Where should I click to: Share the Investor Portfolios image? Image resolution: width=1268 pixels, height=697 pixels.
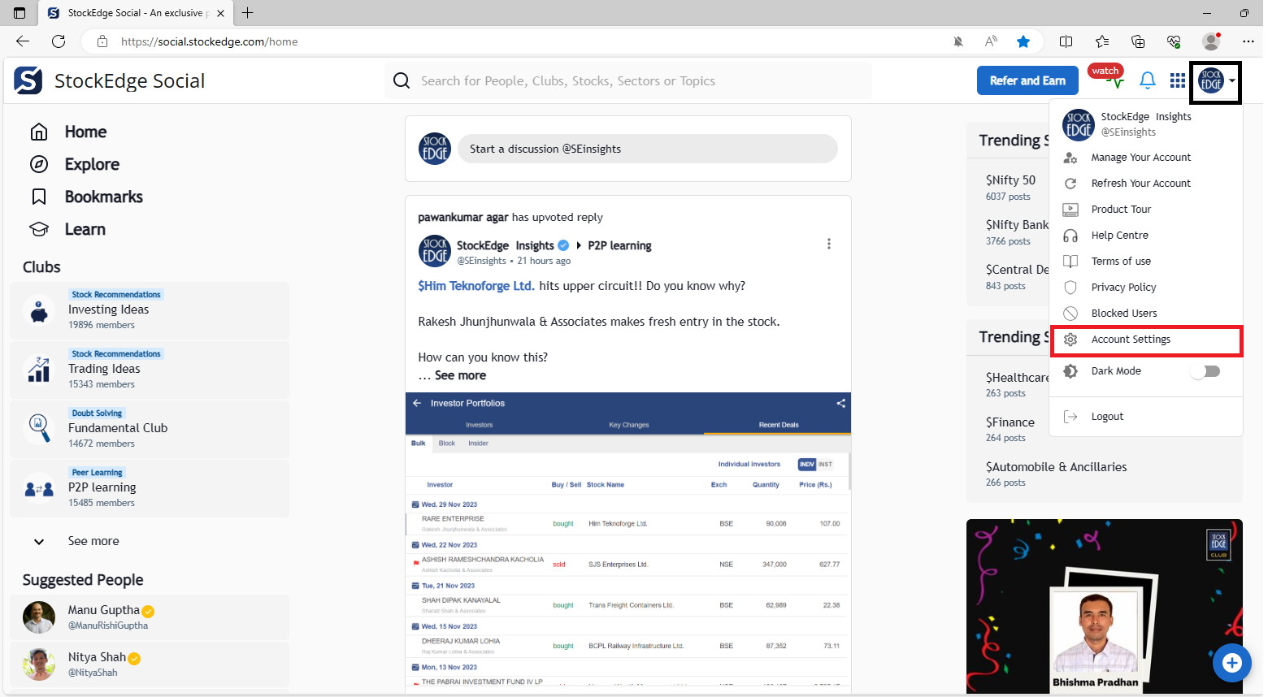pyautogui.click(x=840, y=403)
